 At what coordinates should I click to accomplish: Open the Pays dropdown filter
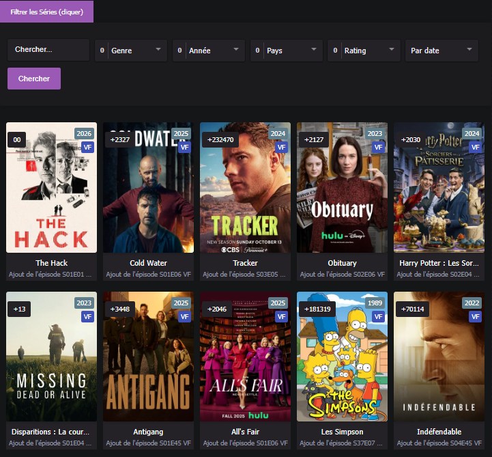tap(287, 51)
